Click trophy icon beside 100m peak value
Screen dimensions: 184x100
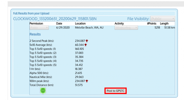[87, 81]
